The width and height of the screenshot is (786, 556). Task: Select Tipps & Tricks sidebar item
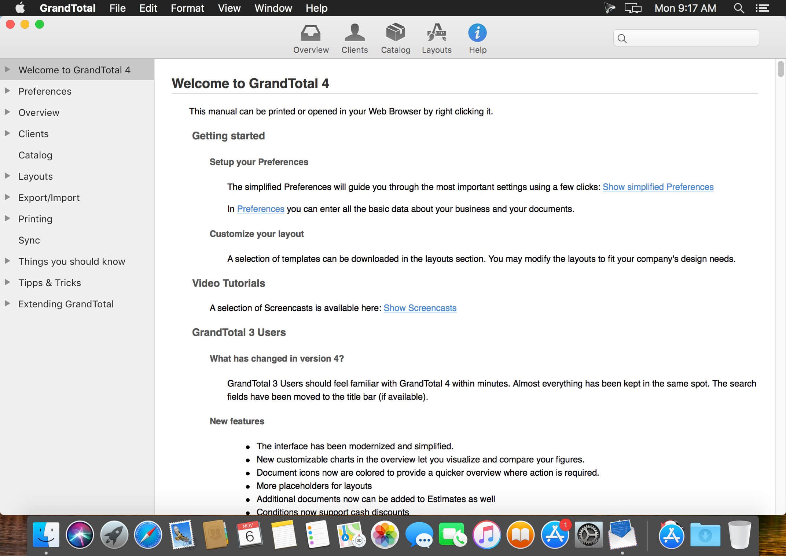point(49,282)
